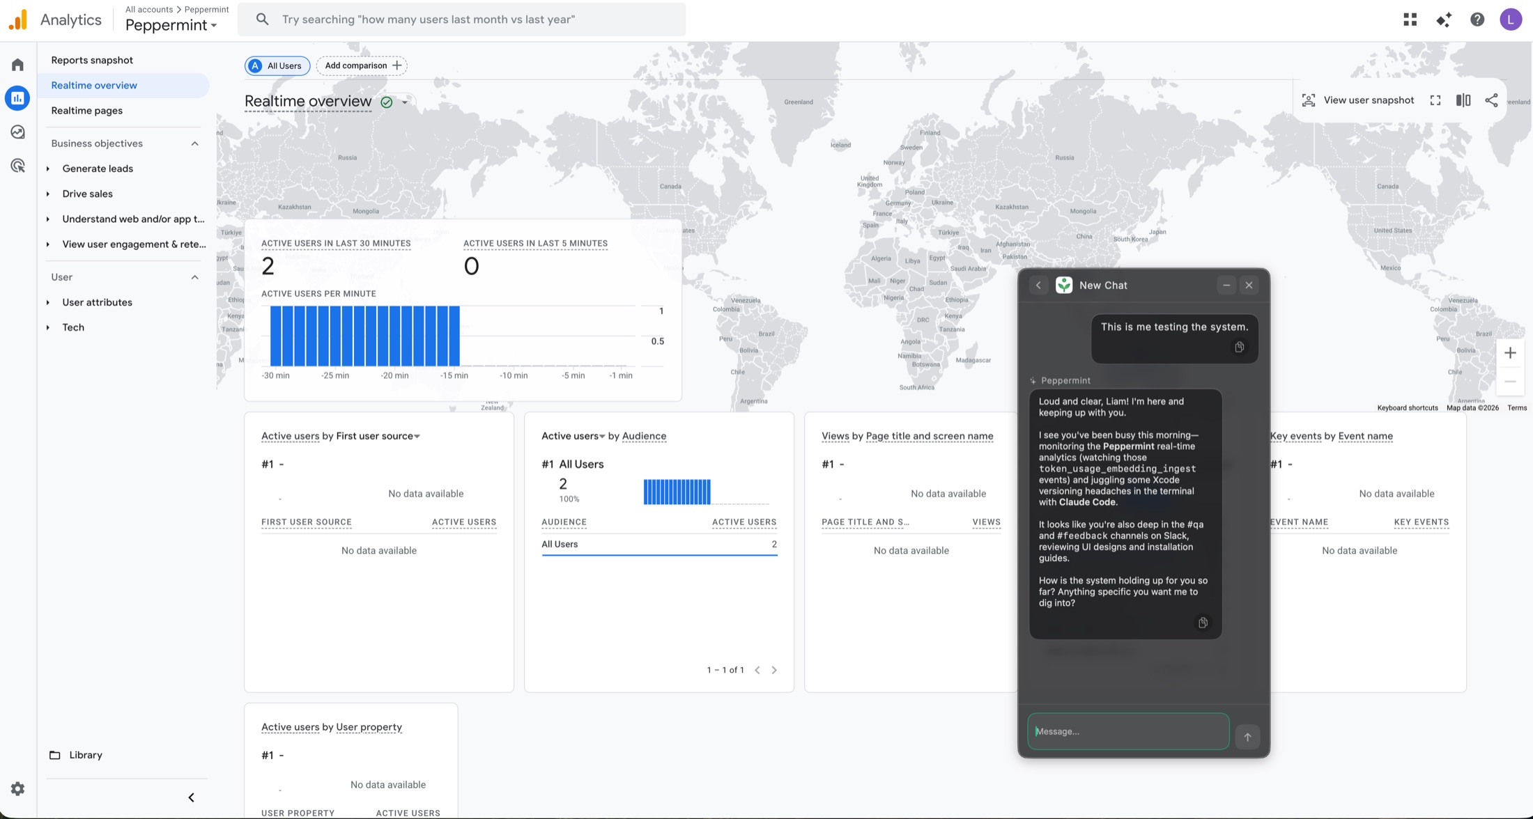Image resolution: width=1533 pixels, height=819 pixels.
Task: Open the Home section in the left sidebar
Action: click(17, 64)
